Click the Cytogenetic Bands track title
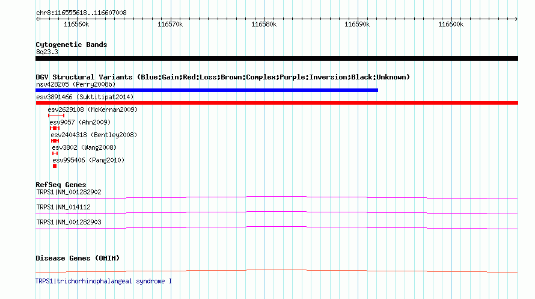 click(x=72, y=45)
